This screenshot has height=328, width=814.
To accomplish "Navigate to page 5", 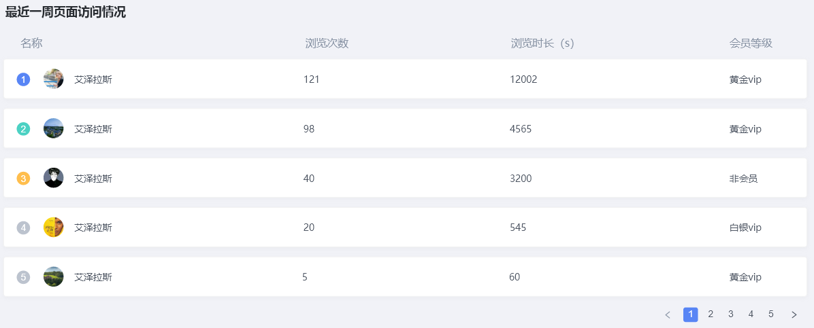I will click(771, 314).
